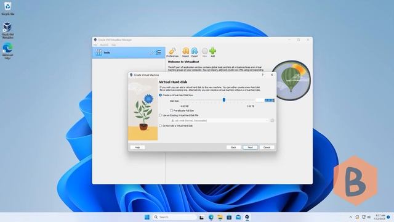Viewport: 394px width, 222px height.
Task: Close the Create Virtual Machine dialog
Action: [x=271, y=75]
